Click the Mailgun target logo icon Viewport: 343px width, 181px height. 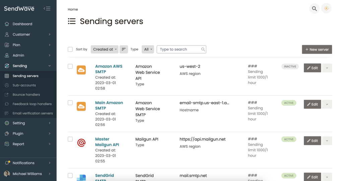pos(81,143)
